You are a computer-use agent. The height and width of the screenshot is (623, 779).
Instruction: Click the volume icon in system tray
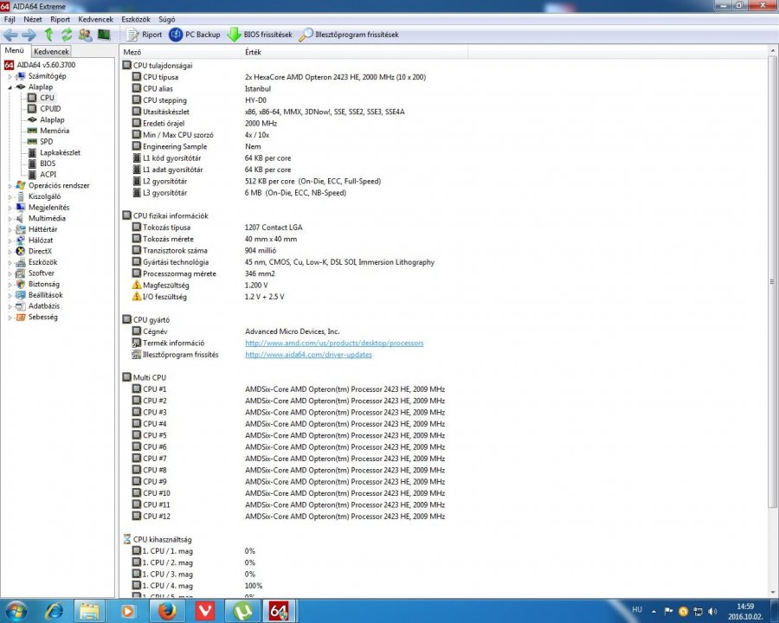tap(713, 611)
